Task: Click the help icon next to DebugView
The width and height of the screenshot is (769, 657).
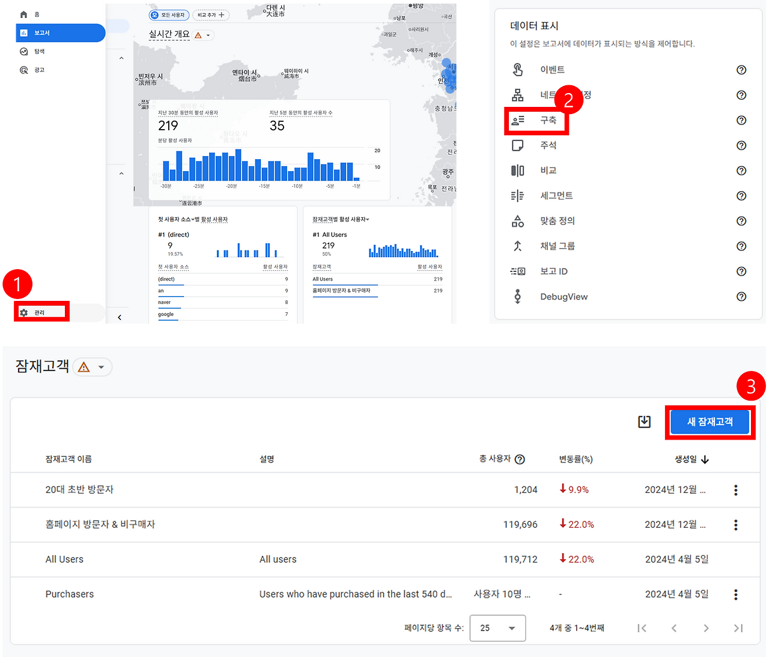Action: [741, 297]
